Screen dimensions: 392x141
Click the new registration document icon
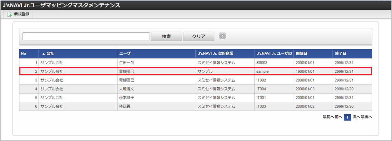point(9,14)
